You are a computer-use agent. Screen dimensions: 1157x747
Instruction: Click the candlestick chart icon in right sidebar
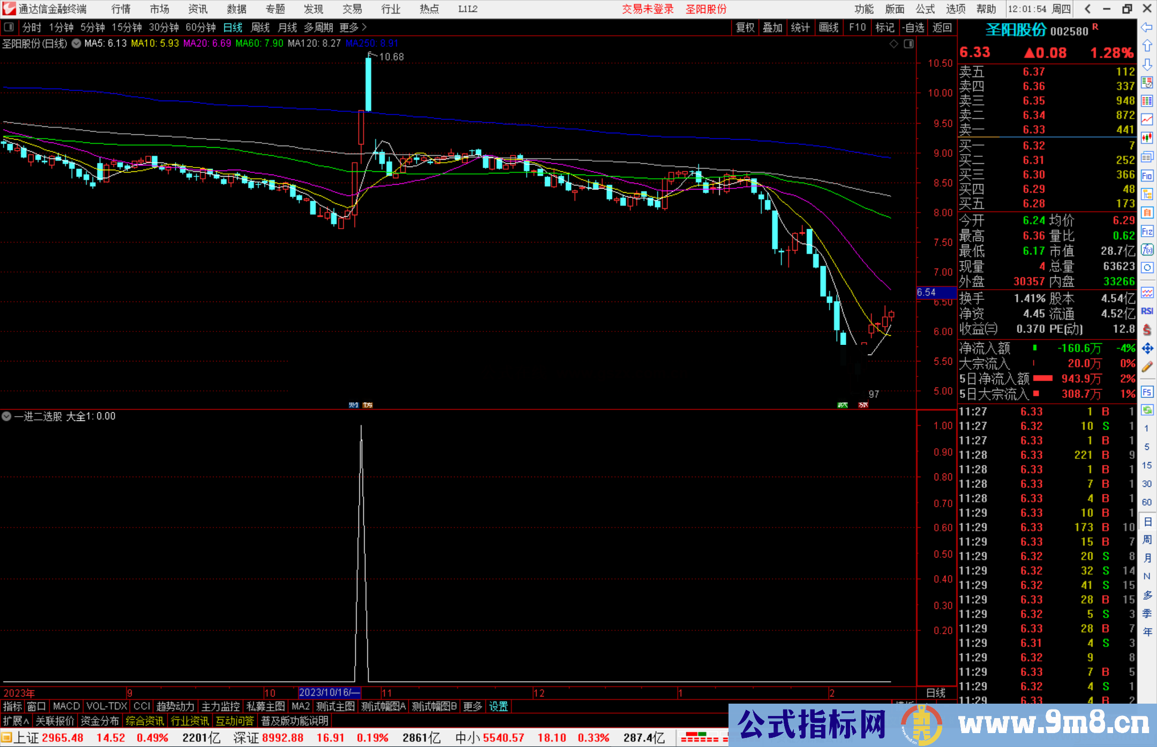click(1147, 138)
